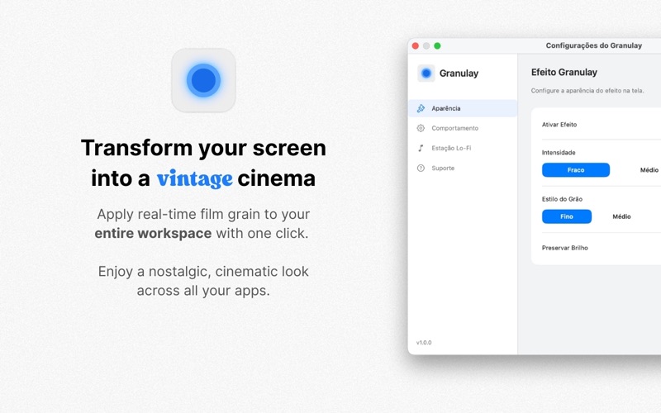
Task: Select Médio intensity option
Action: [x=649, y=170]
